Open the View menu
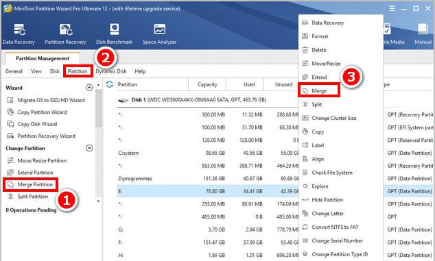This screenshot has height=261, width=435. [x=36, y=71]
